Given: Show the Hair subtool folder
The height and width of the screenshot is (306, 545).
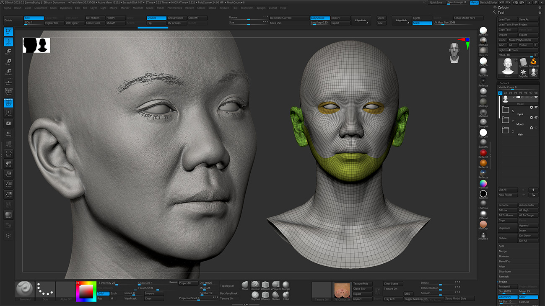Looking at the screenshot, I should click(537, 127).
